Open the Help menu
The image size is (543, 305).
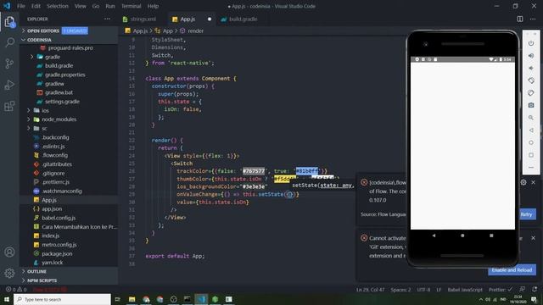(x=153, y=6)
